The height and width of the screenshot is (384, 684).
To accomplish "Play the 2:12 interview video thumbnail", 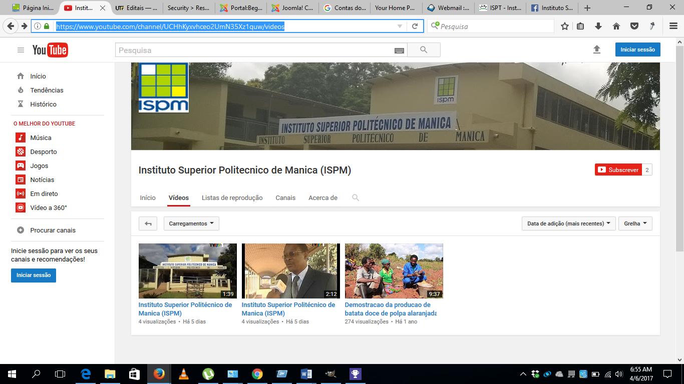I will 291,271.
